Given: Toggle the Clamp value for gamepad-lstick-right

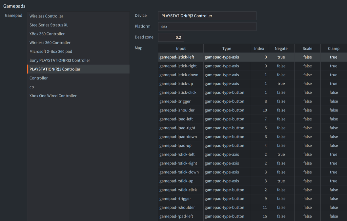Looking at the screenshot, I should 334,66.
